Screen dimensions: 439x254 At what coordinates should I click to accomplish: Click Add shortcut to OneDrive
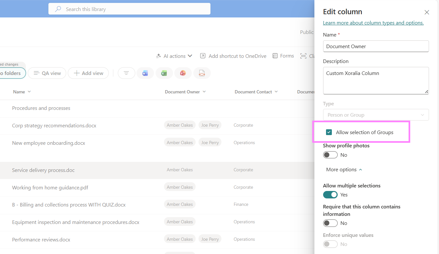pos(233,56)
